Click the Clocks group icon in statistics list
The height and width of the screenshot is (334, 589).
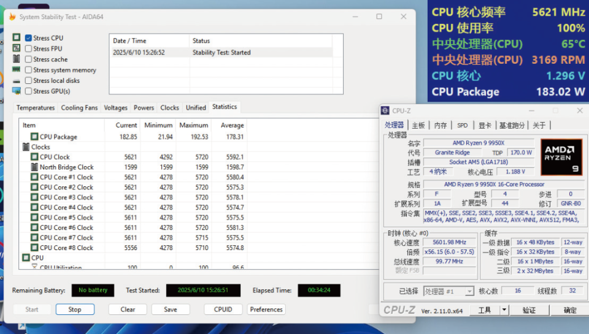coord(26,147)
